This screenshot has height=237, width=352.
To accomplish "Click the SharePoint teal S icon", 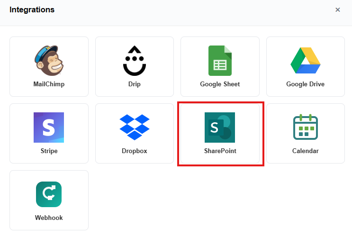I will tap(220, 128).
